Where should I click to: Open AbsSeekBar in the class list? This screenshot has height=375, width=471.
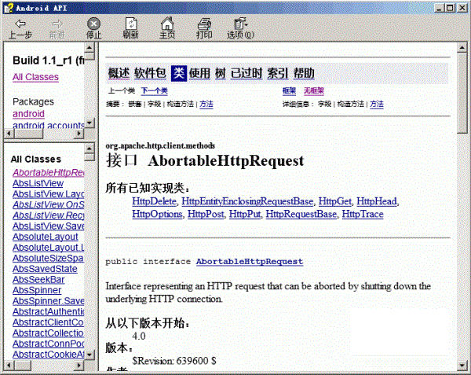(x=38, y=280)
